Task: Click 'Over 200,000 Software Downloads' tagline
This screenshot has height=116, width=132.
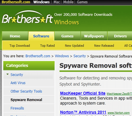Action: tap(83, 15)
